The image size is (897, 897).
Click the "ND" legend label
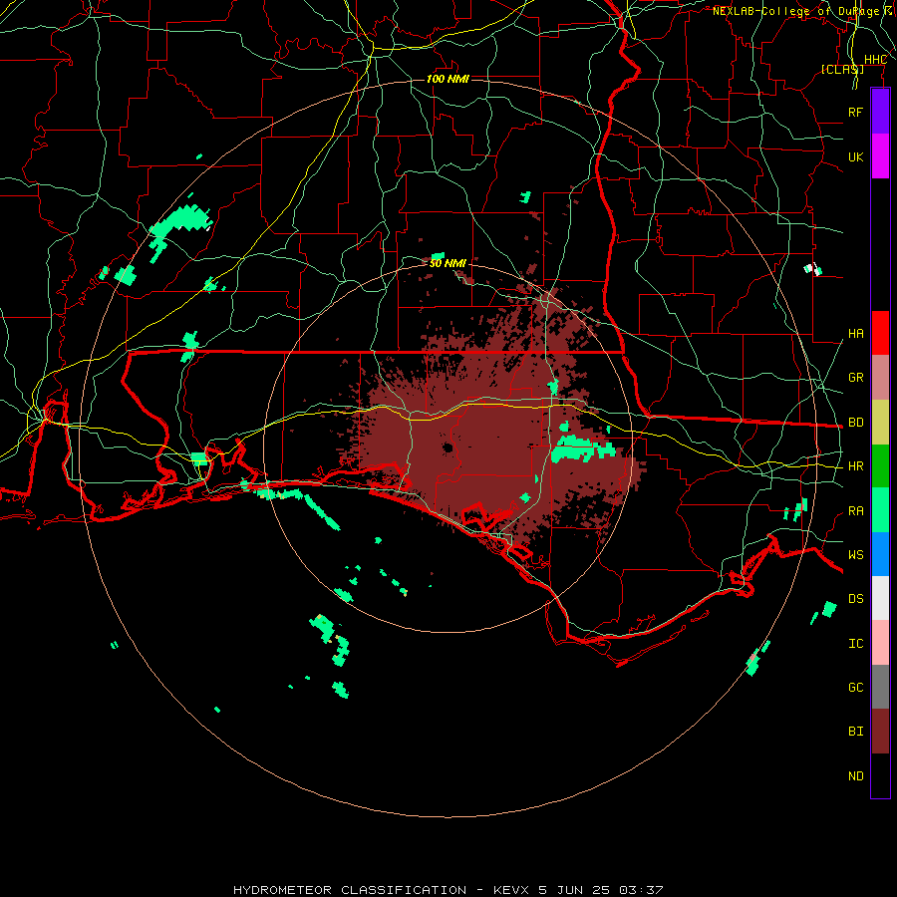coord(855,776)
